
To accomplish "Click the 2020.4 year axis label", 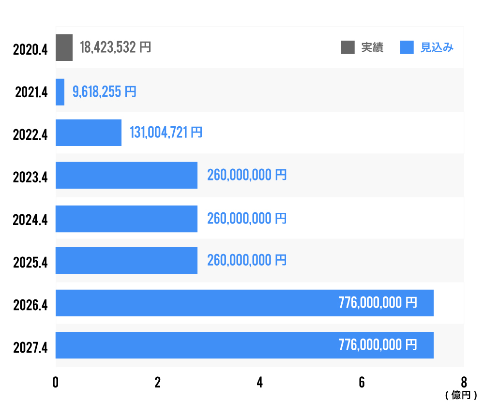I will pos(30,49).
